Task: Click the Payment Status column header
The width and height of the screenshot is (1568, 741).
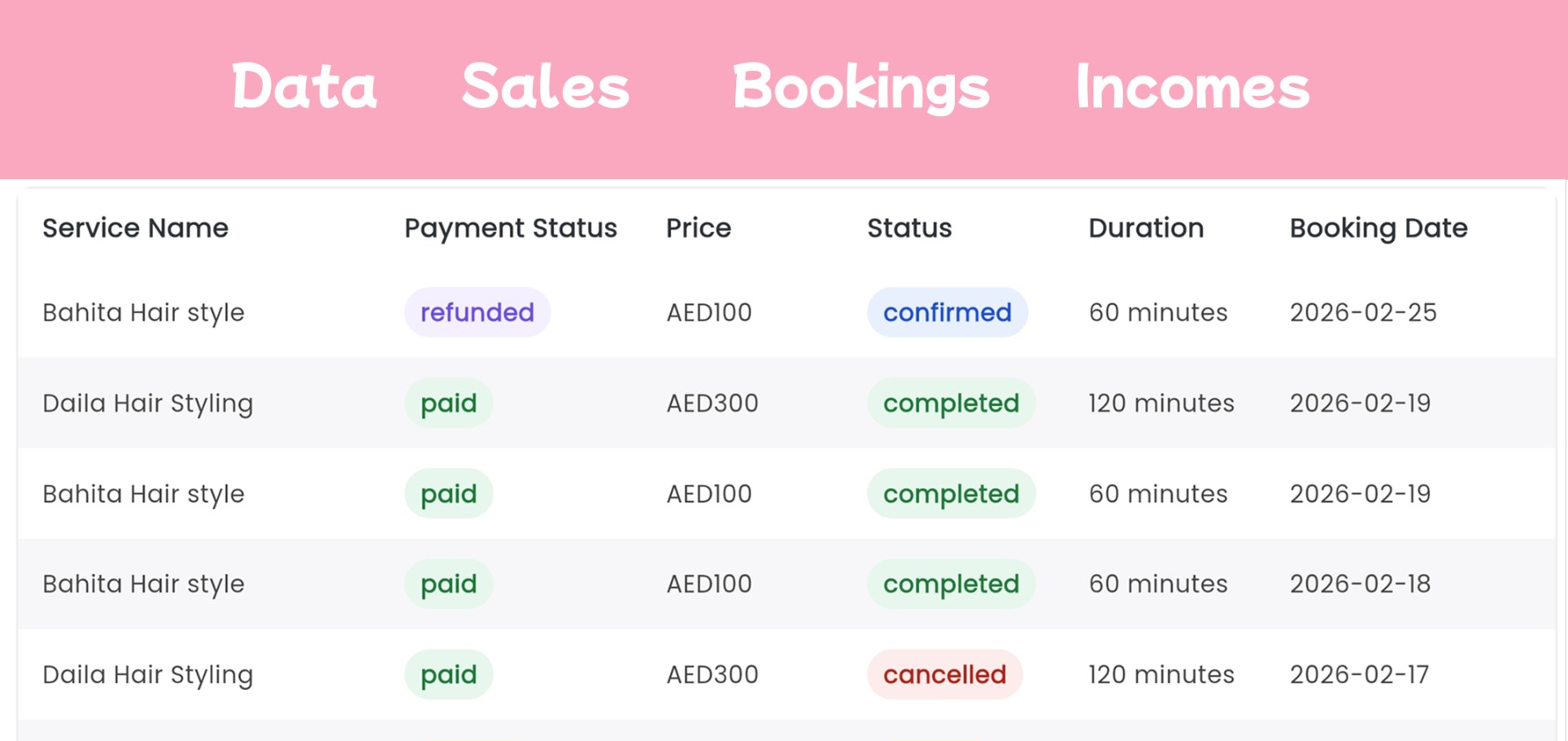Action: pyautogui.click(x=511, y=229)
